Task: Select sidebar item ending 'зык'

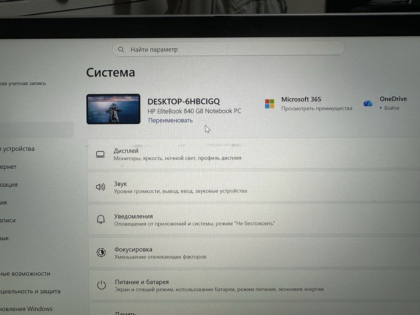Action: [x=5, y=238]
